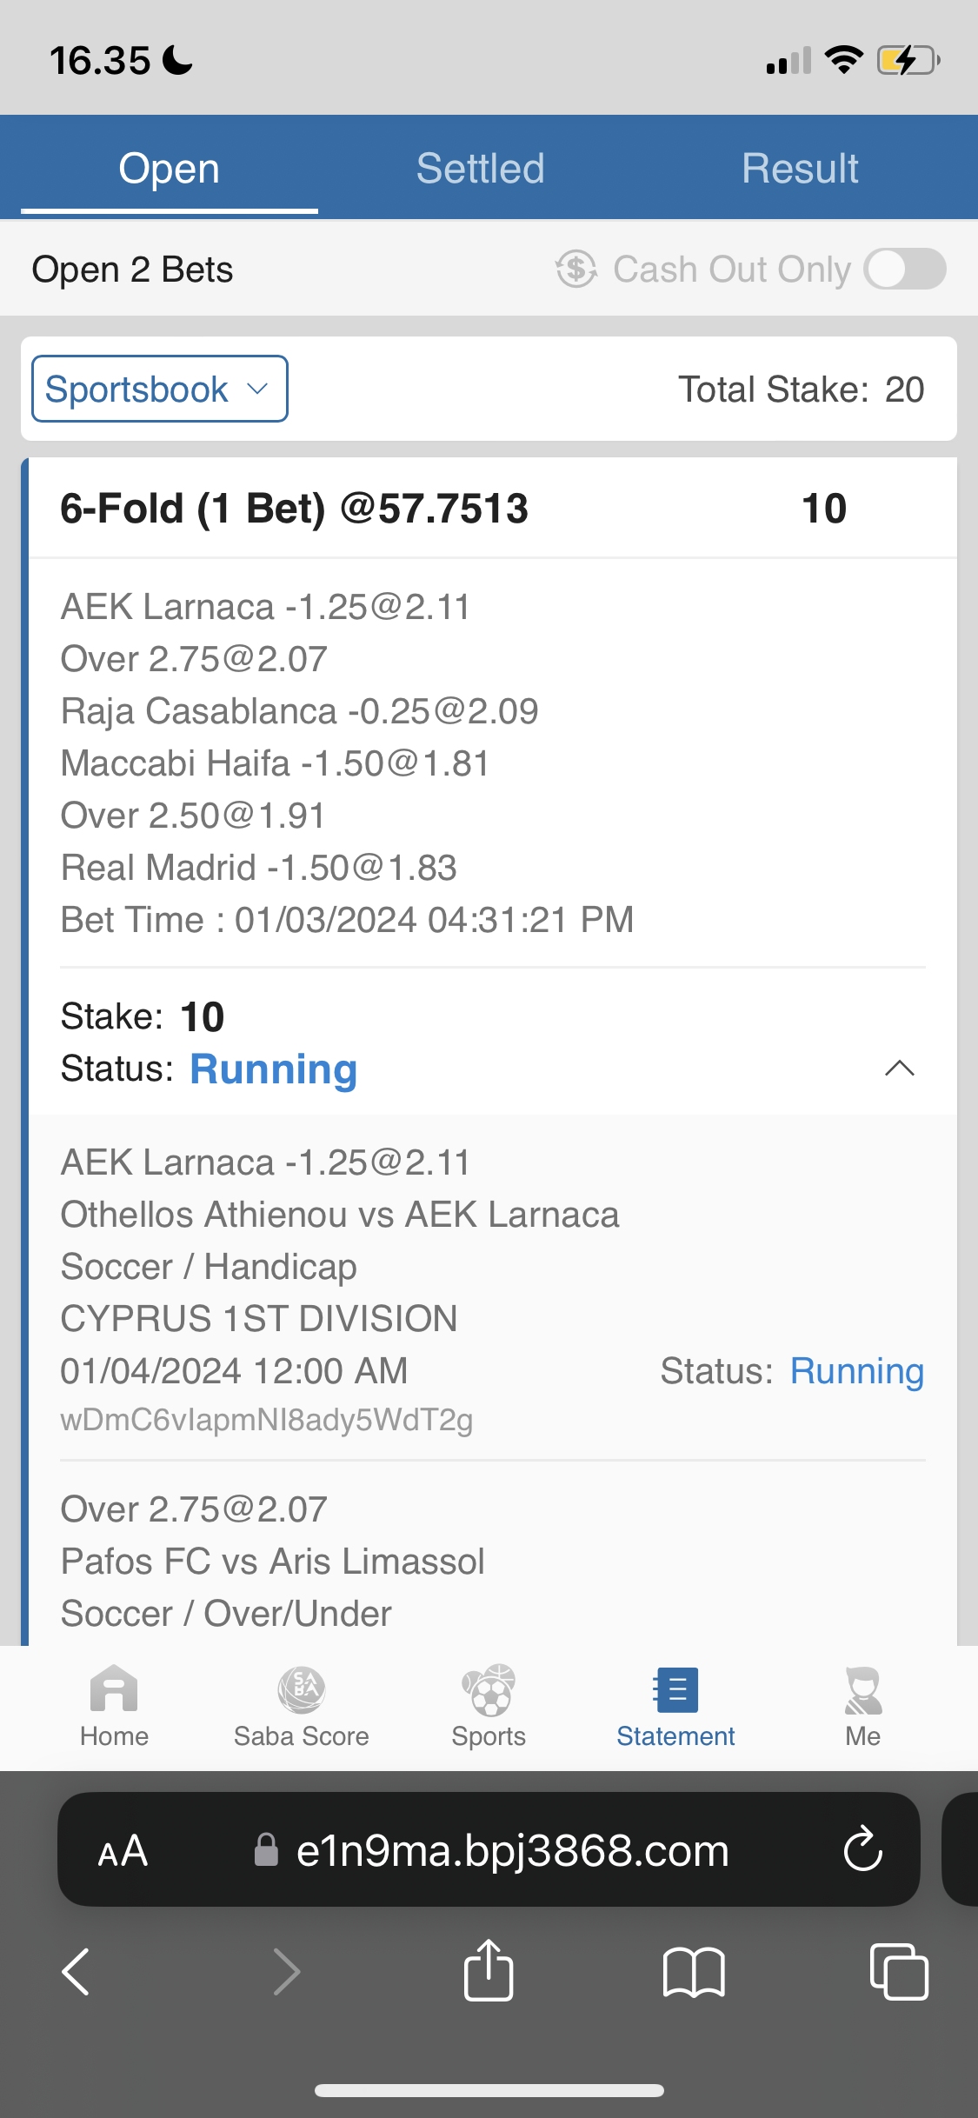This screenshot has width=978, height=2118.
Task: Tap the Safari share icon
Action: 489,1971
